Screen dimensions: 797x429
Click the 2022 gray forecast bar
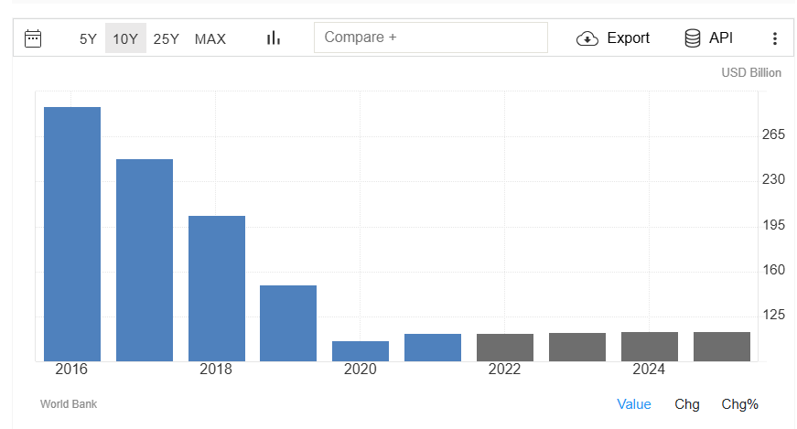tap(505, 348)
